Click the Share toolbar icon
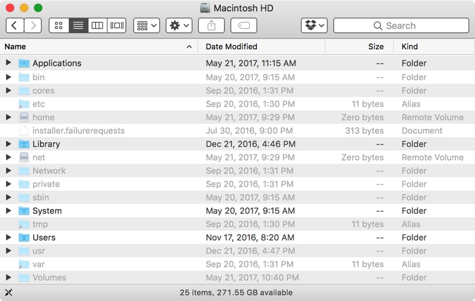Screen dimensions: 475x301 (211, 25)
